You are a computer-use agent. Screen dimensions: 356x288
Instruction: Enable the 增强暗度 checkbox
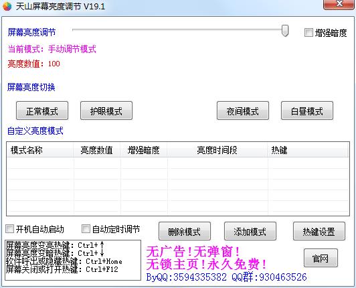click(x=308, y=33)
